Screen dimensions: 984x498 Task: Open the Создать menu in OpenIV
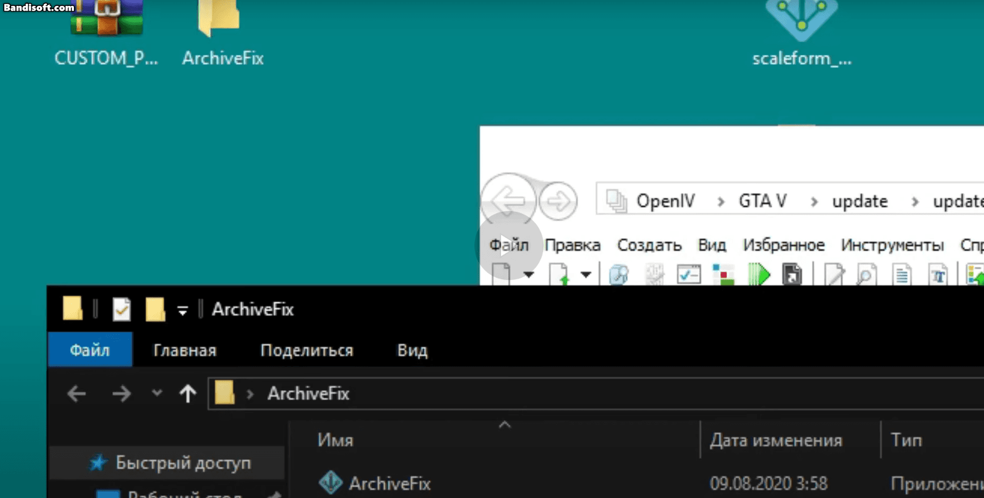click(649, 245)
